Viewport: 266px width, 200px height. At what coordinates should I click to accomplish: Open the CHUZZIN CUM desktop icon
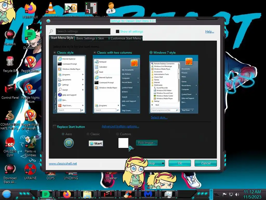[10, 147]
